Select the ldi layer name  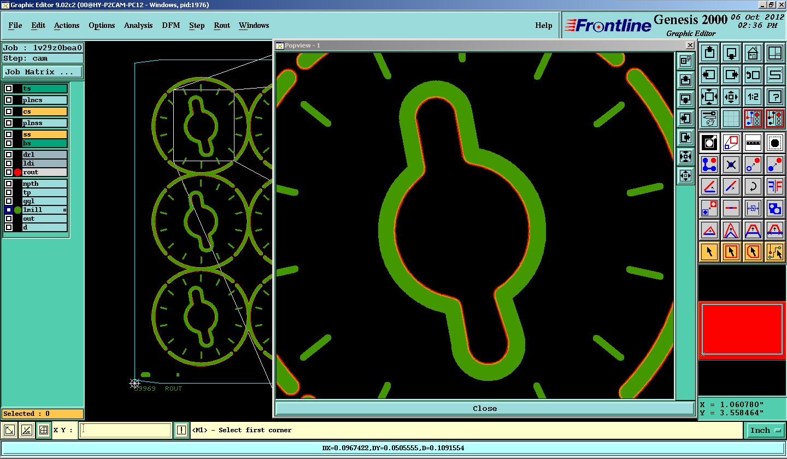point(45,163)
